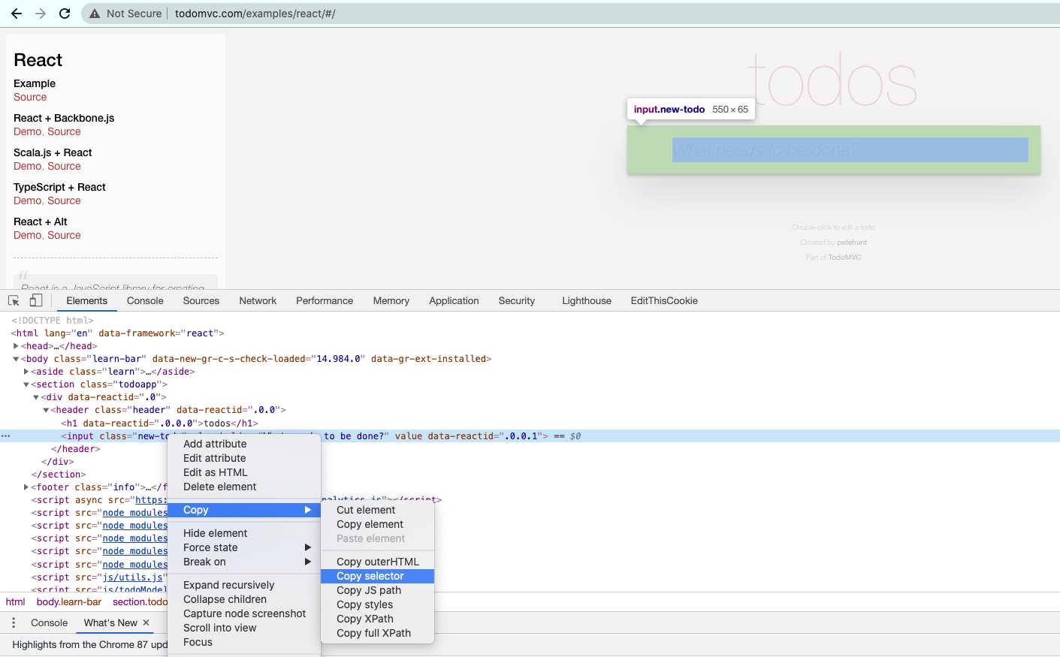Open the React + Alt Source link
This screenshot has height=657, width=1060.
pos(64,235)
